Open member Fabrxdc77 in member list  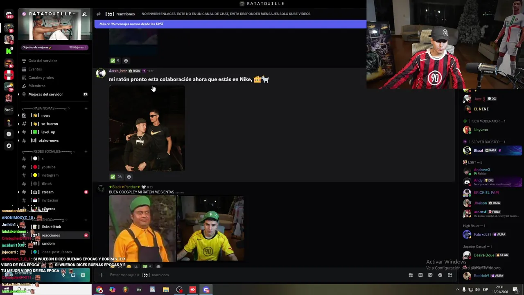pos(492,234)
